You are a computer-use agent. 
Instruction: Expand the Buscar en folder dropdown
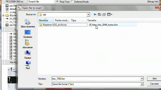[x=88, y=14]
